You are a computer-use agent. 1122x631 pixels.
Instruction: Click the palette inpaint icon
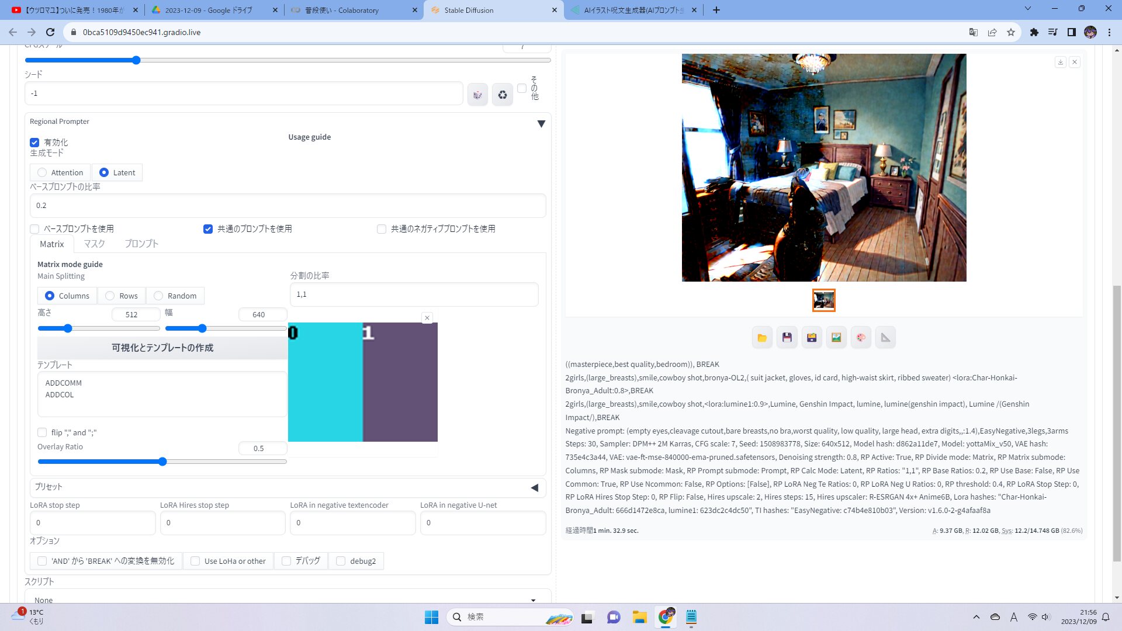(x=861, y=338)
